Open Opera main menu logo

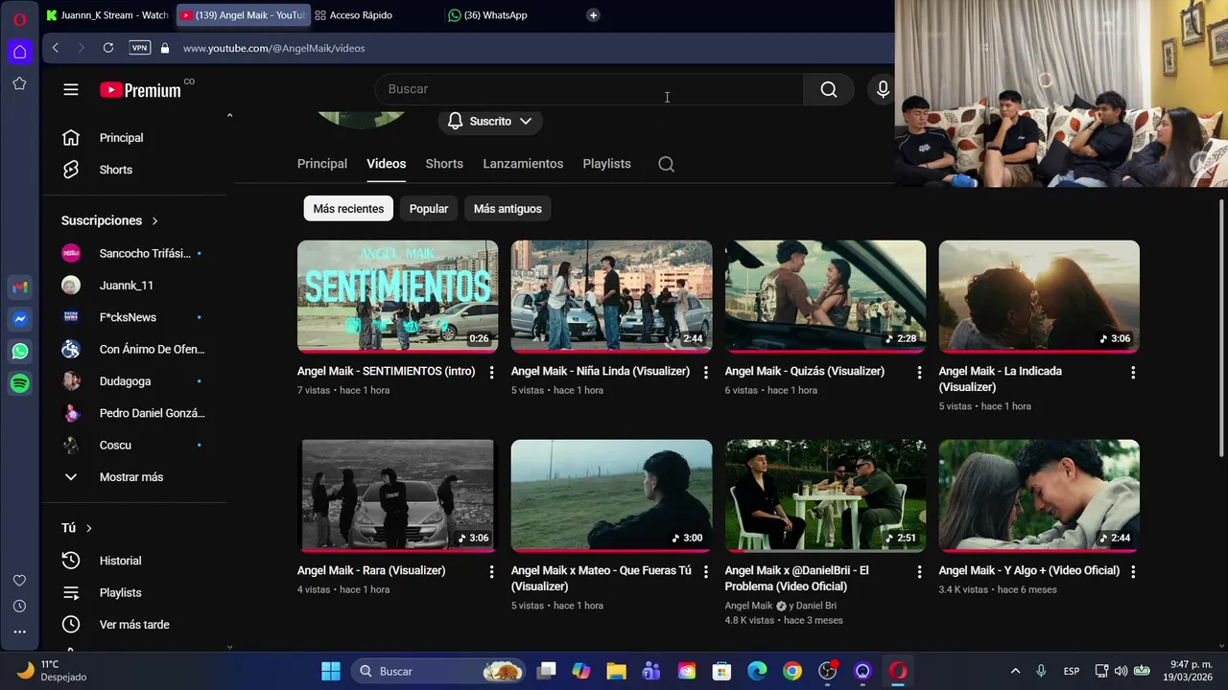(19, 19)
